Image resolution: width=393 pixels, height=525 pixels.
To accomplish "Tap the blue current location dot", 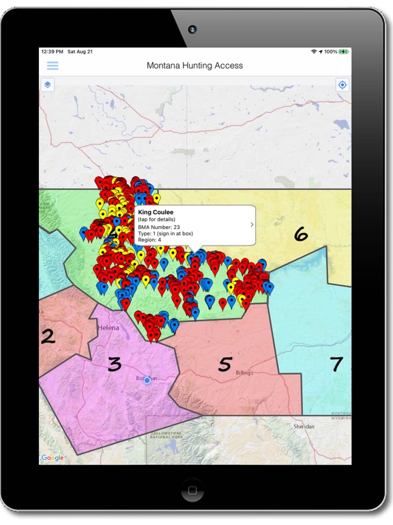I will pos(147,380).
